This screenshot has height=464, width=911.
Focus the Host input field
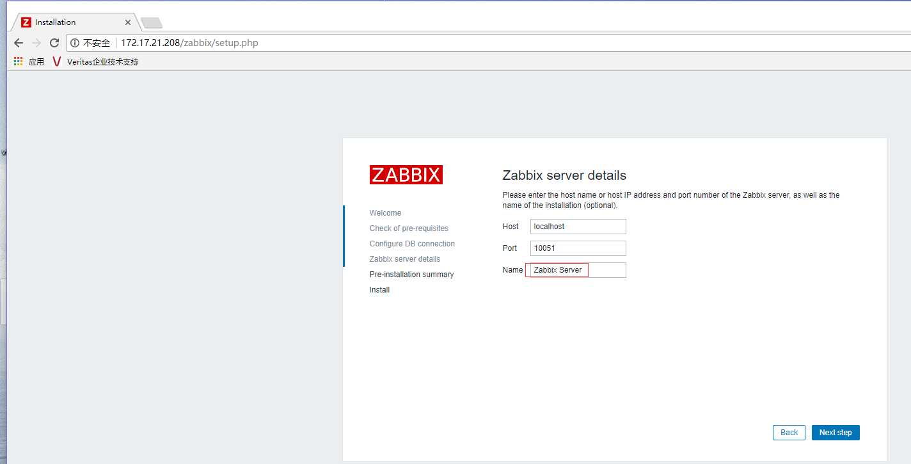578,227
